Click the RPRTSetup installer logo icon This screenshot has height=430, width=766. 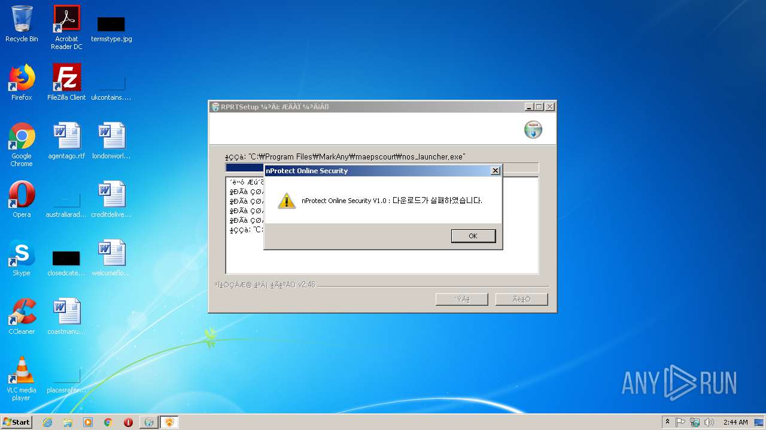pos(533,130)
